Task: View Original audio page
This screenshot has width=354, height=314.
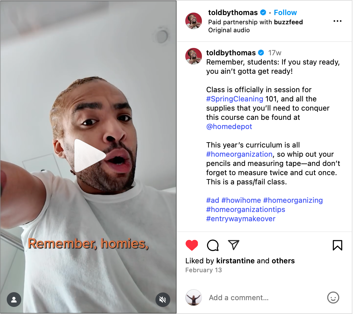Action: coord(229,30)
